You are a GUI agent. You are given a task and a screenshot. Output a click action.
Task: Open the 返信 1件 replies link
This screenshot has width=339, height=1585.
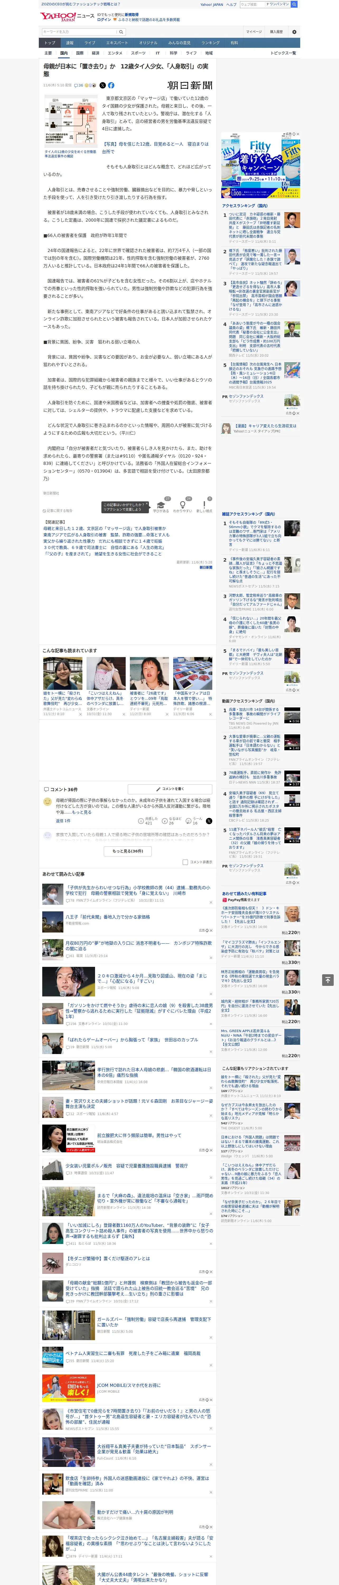coord(63,821)
